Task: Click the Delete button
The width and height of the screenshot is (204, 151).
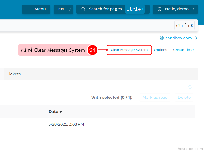Action: point(184,97)
